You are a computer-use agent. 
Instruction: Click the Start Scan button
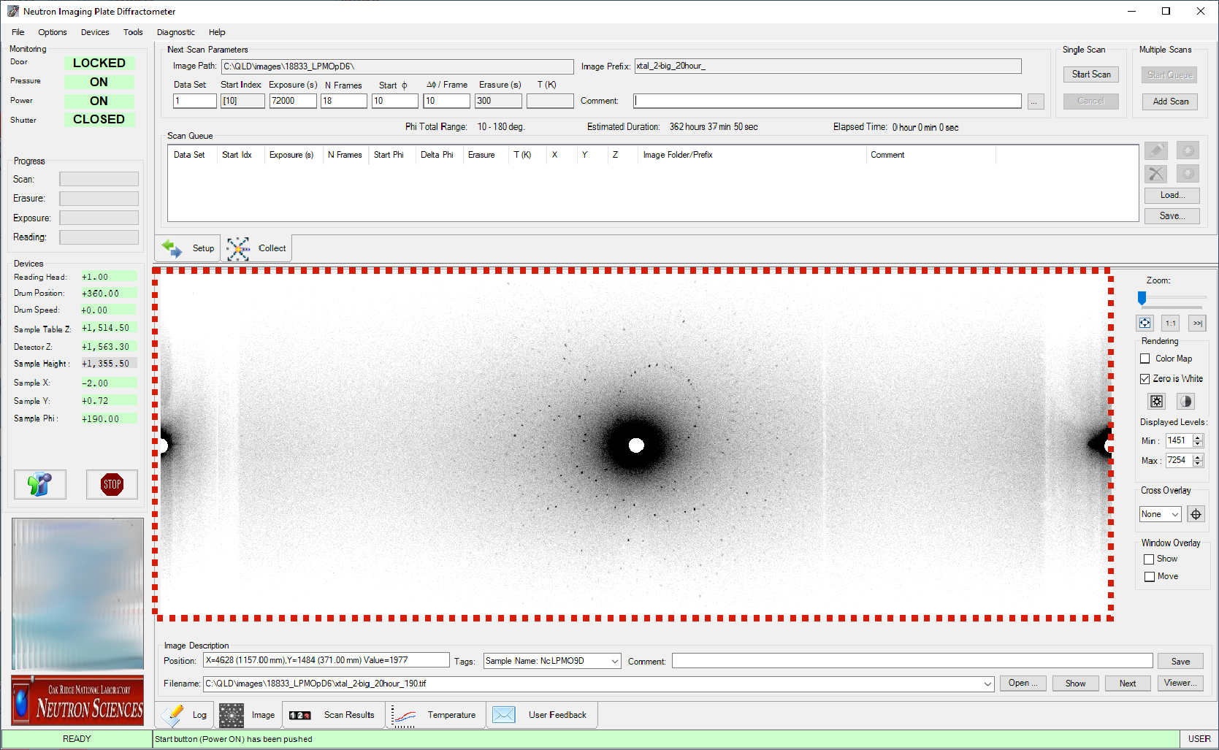1090,74
